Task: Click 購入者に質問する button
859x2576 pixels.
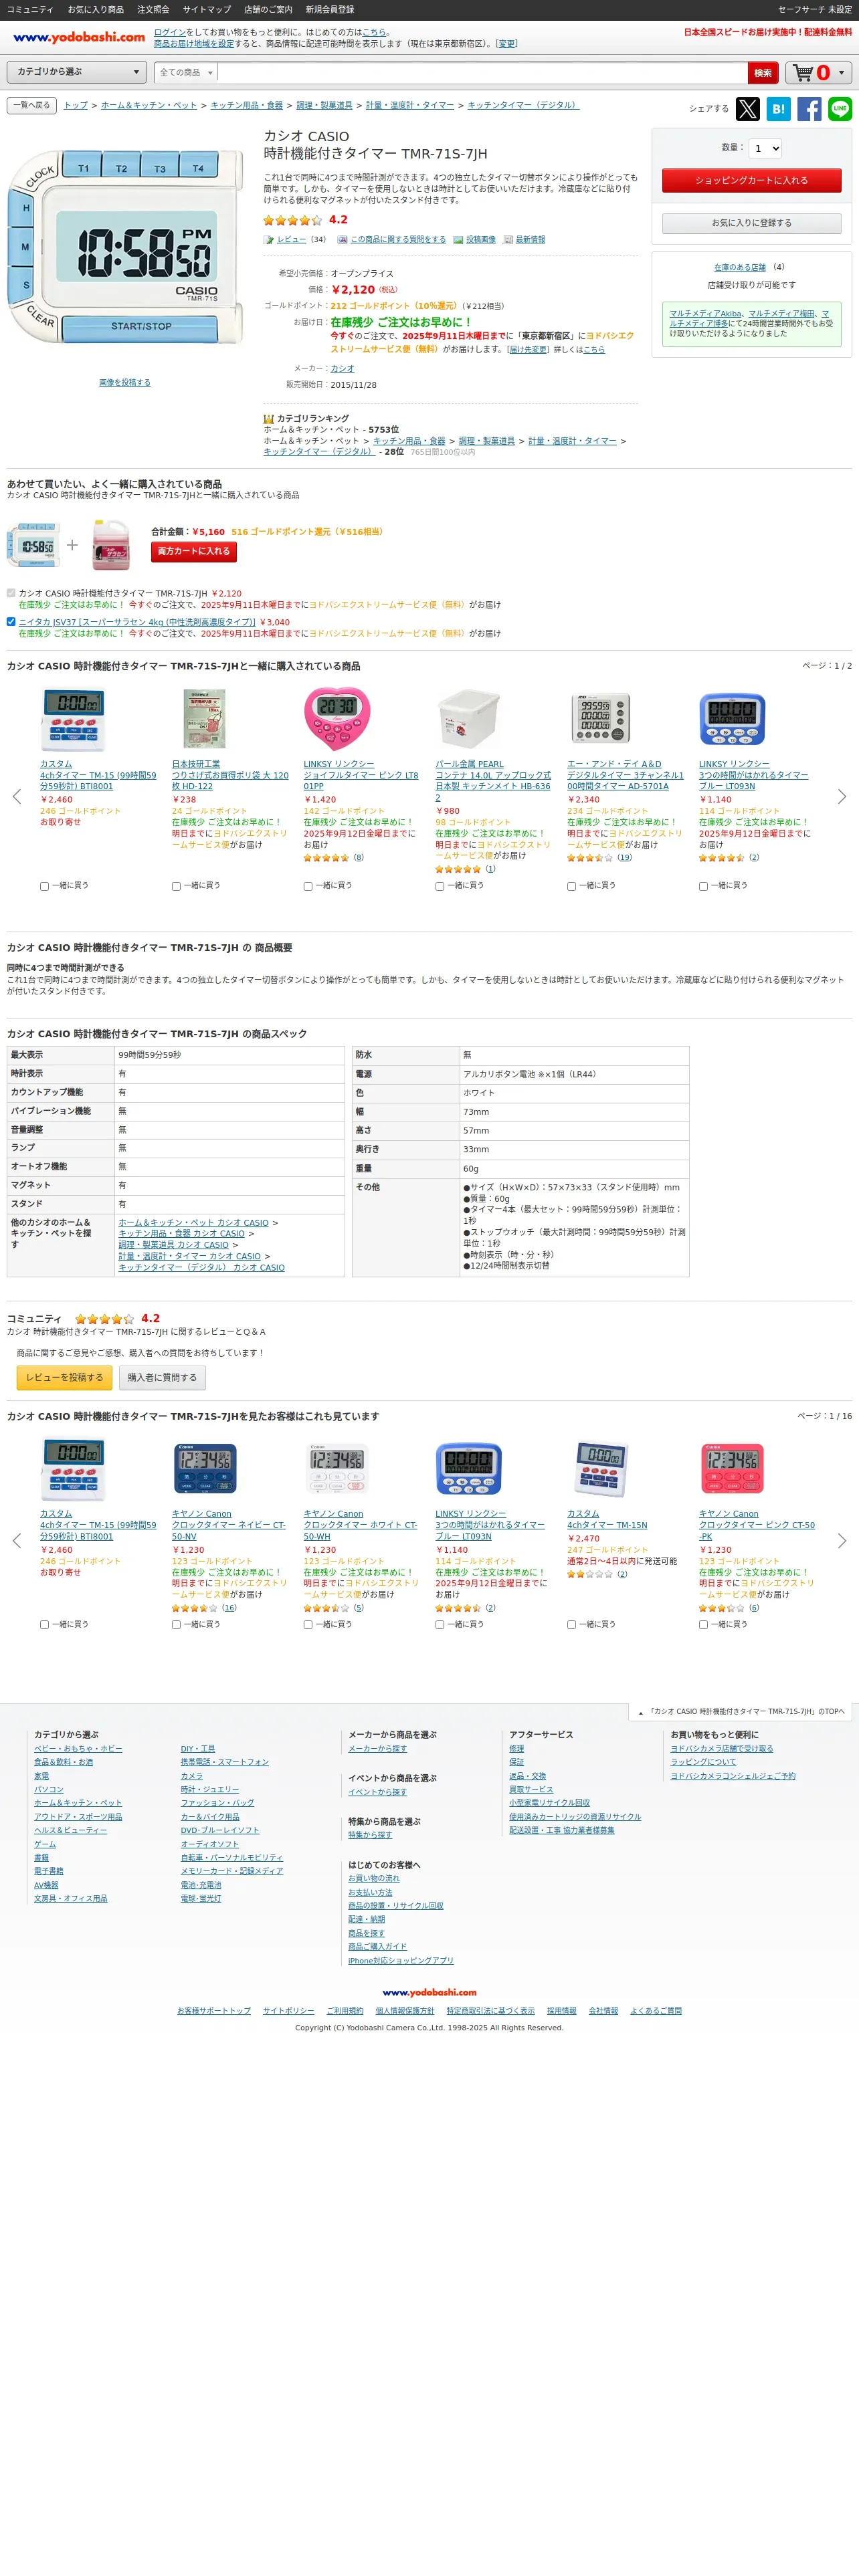Action: point(162,1378)
